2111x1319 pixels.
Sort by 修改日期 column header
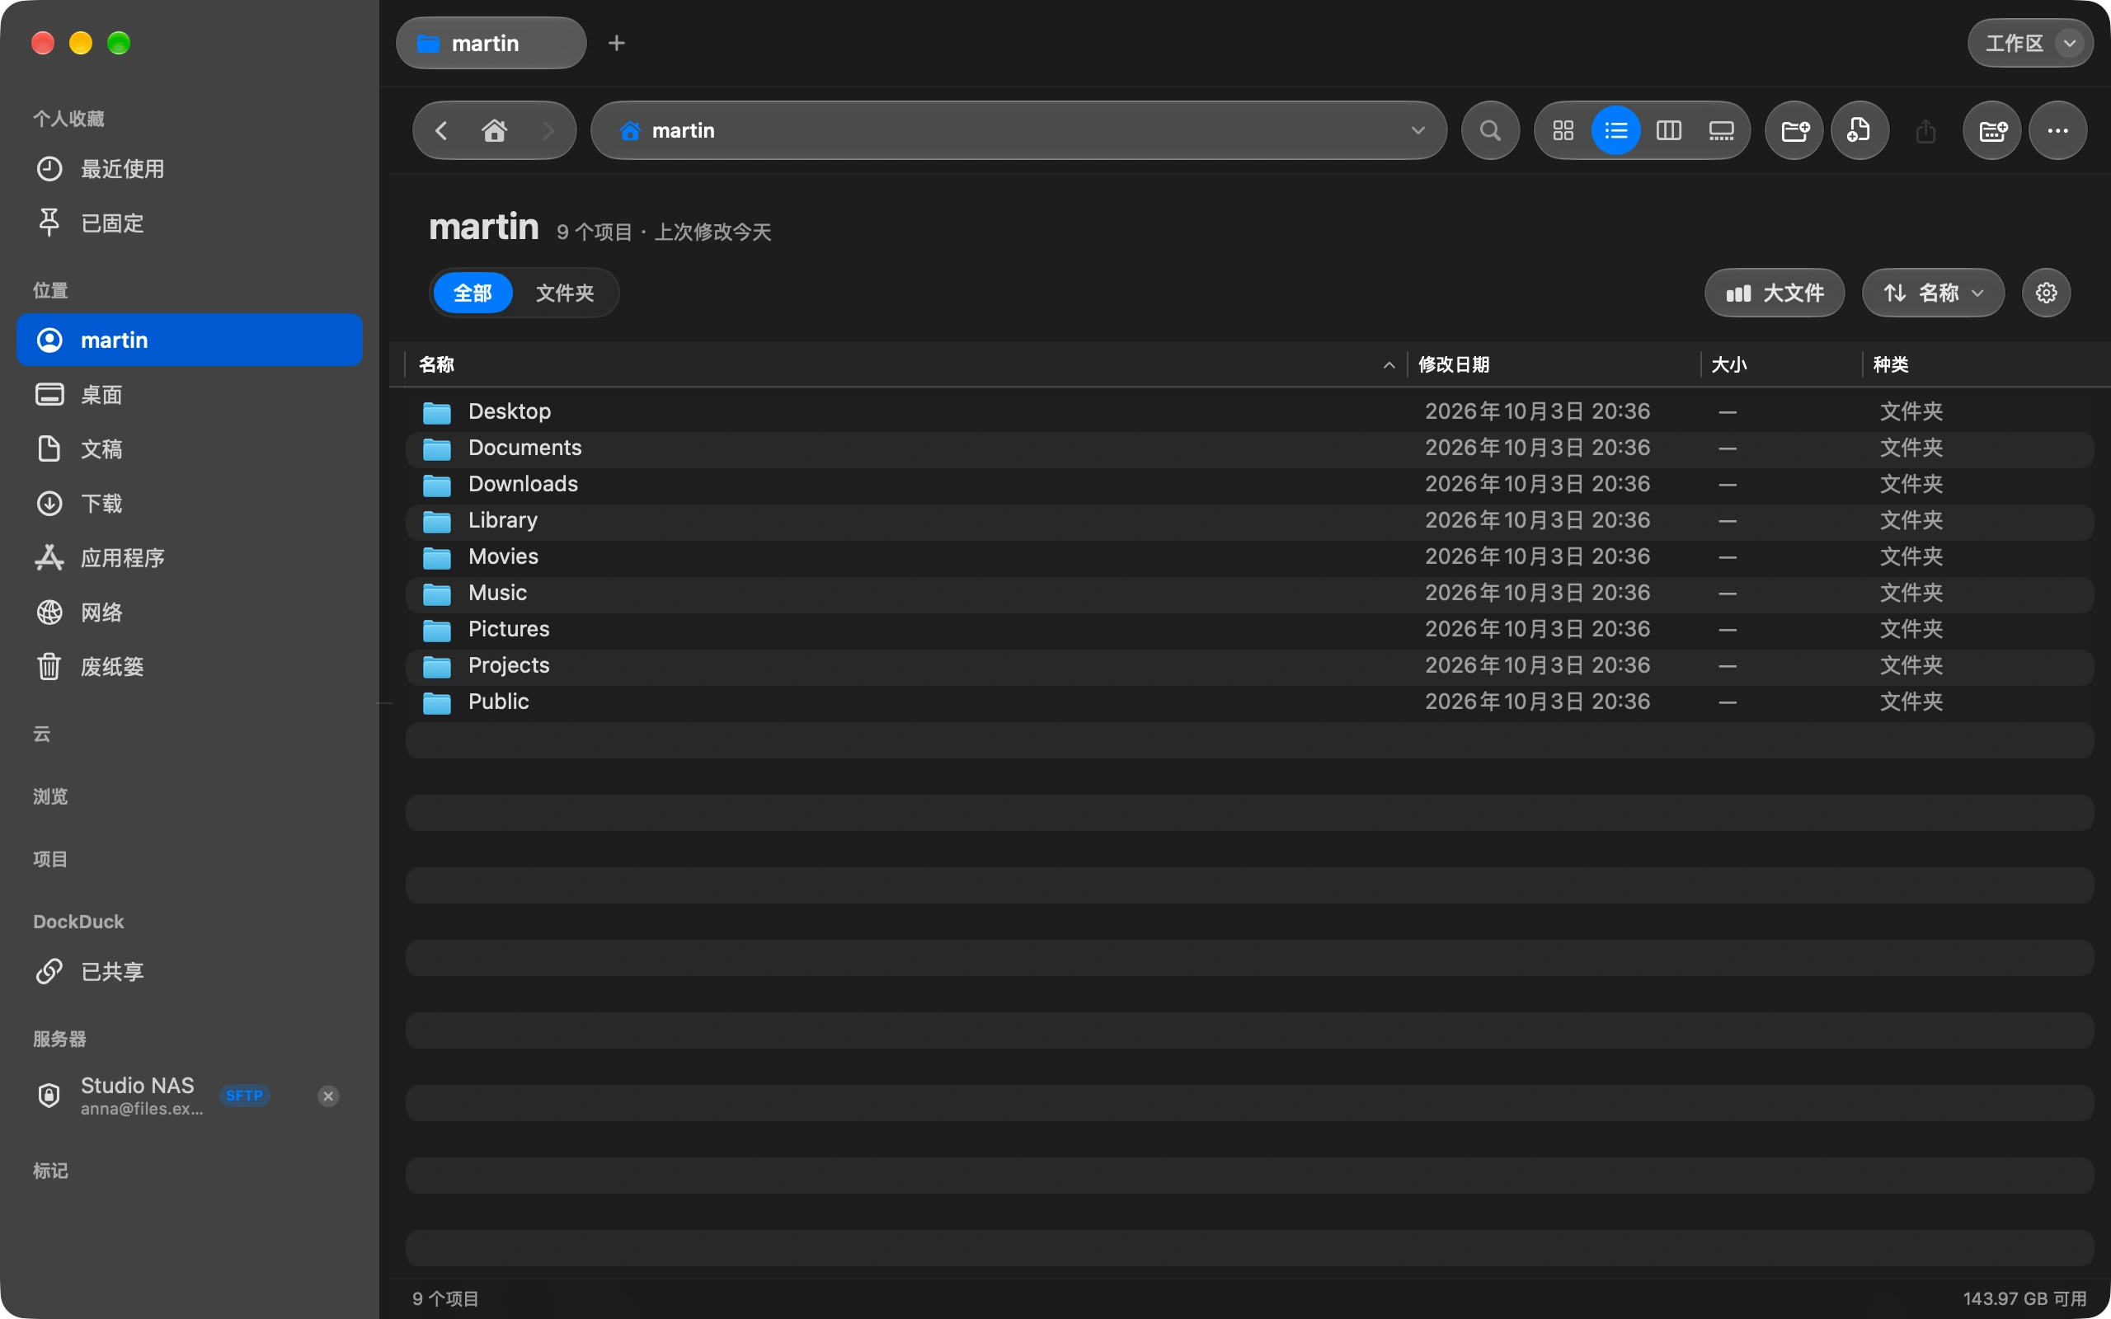[x=1553, y=364]
